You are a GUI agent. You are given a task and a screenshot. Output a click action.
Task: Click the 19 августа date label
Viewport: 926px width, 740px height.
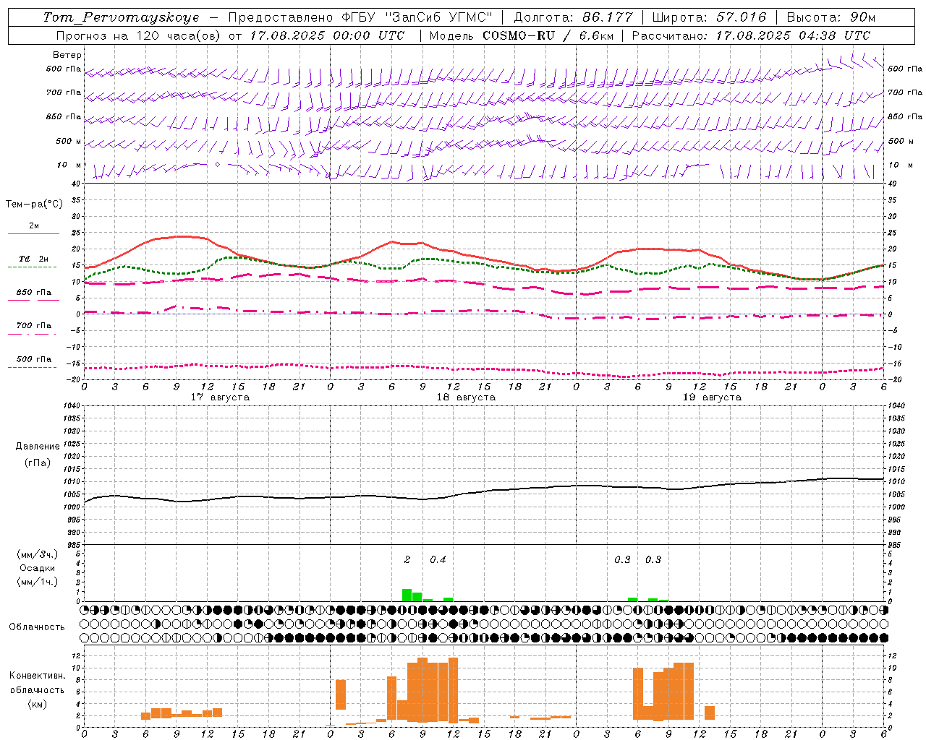pyautogui.click(x=712, y=397)
